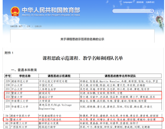Click the row number 81 cell
This screenshot has height=129, width=165.
7,127
